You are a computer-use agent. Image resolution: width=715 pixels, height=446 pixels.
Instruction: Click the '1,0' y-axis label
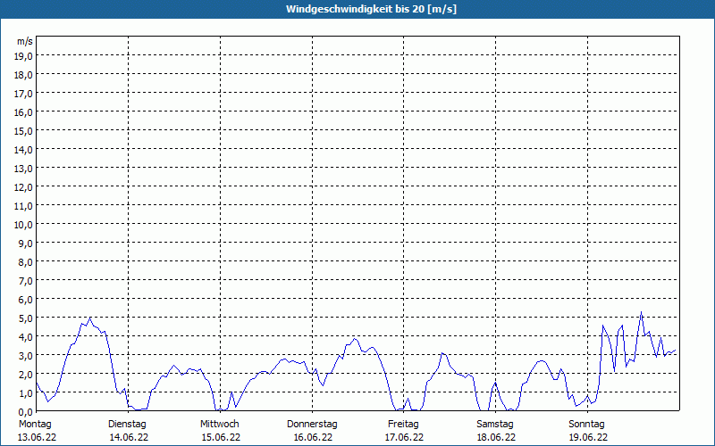click(x=26, y=392)
